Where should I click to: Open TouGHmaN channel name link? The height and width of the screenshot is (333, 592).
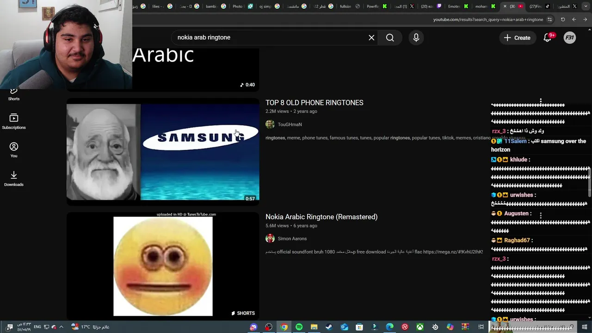coord(290,124)
